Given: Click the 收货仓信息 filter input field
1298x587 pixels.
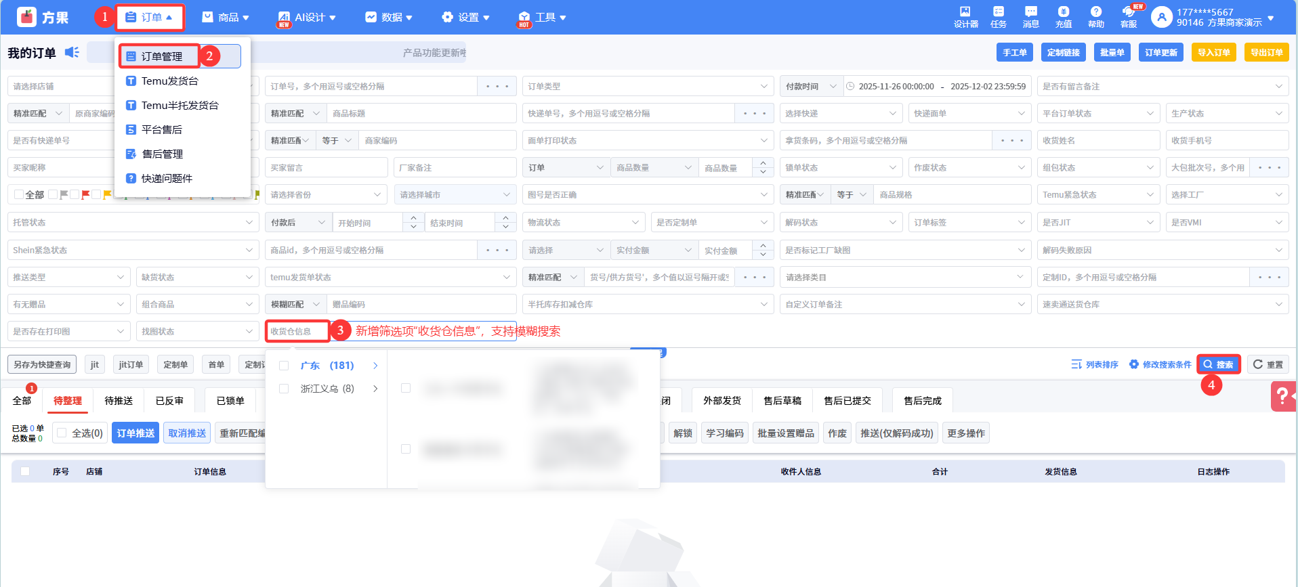Looking at the screenshot, I should click(297, 331).
